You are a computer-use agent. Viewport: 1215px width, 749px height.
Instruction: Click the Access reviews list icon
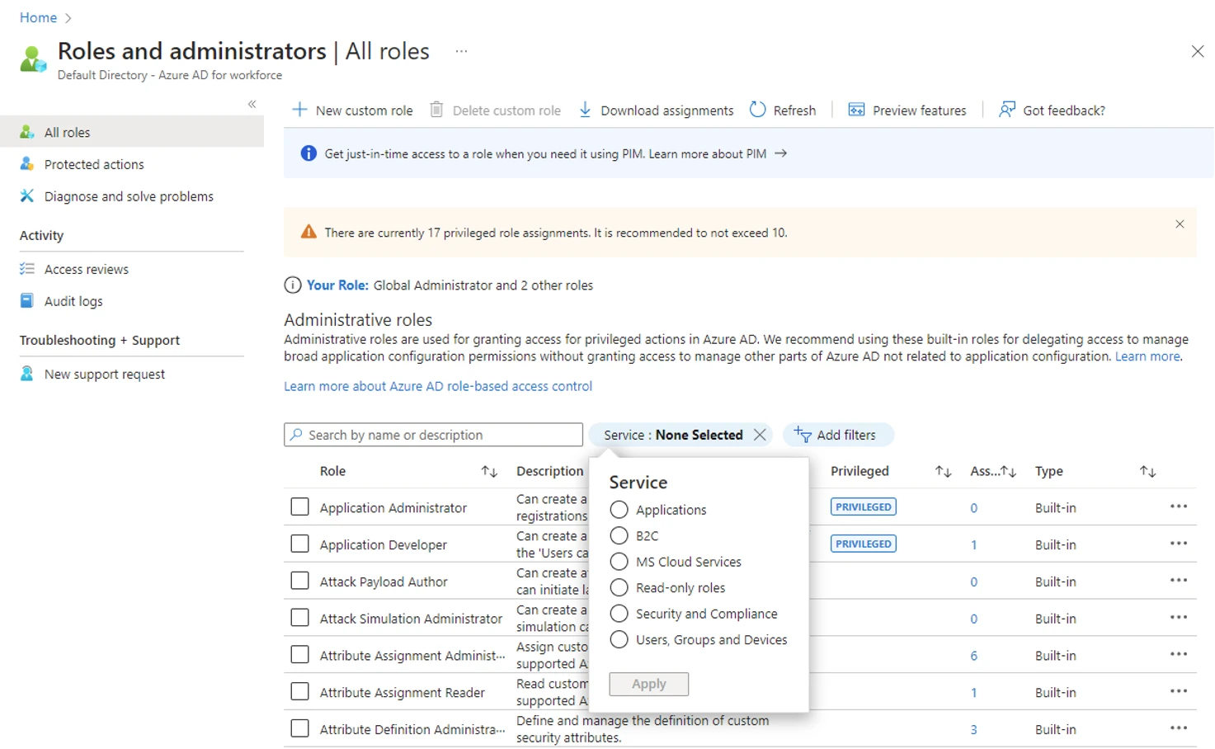pyautogui.click(x=27, y=269)
